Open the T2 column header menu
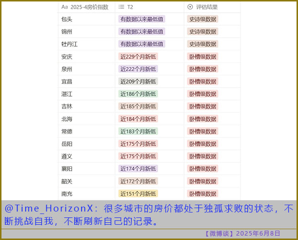 pyautogui.click(x=130, y=7)
